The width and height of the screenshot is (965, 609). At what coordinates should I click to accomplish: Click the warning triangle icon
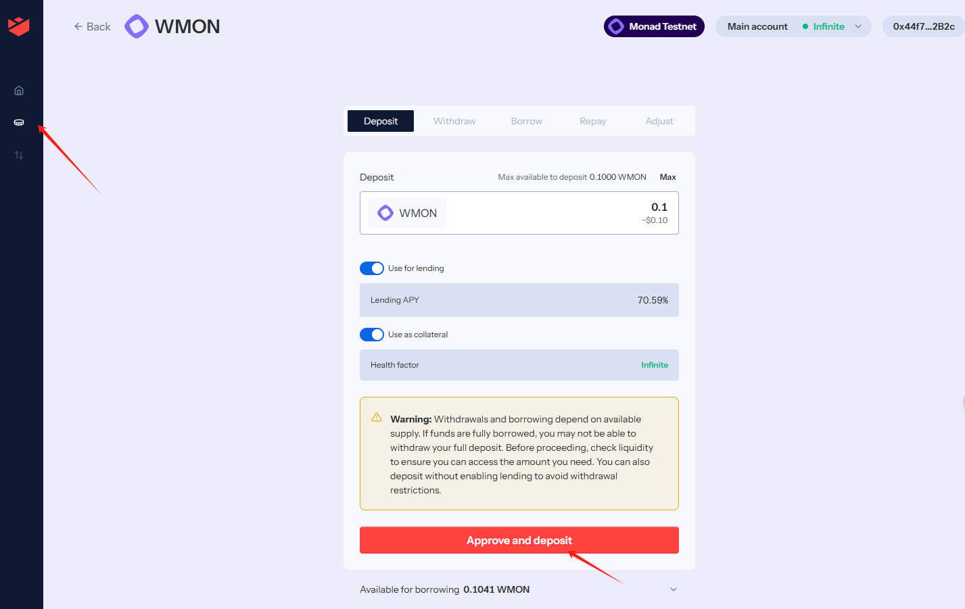tap(377, 418)
